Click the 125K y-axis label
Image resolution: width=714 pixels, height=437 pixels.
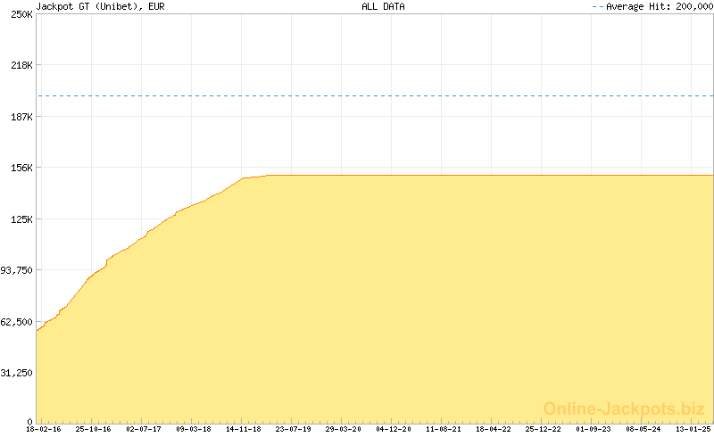pos(21,219)
